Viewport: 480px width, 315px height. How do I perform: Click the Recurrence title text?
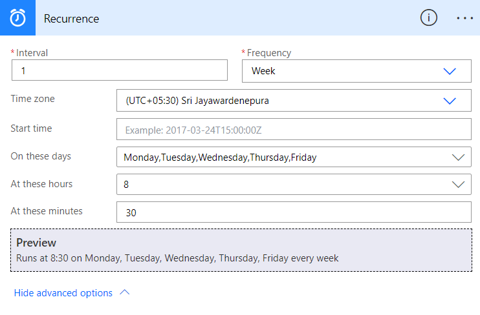click(71, 19)
